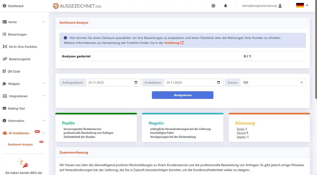The image size is (317, 175).
Task: Click the help lifebuoy icon in header
Action: point(213,6)
